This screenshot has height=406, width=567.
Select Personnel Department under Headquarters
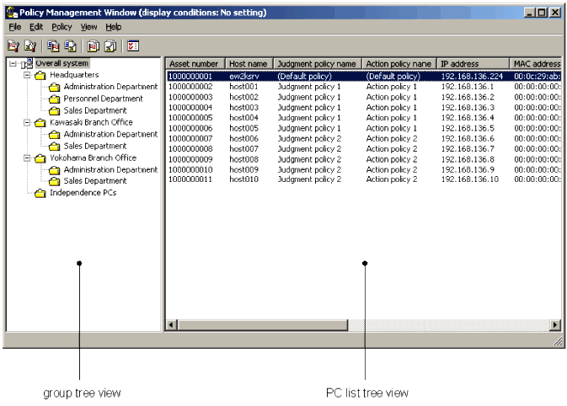coord(103,99)
